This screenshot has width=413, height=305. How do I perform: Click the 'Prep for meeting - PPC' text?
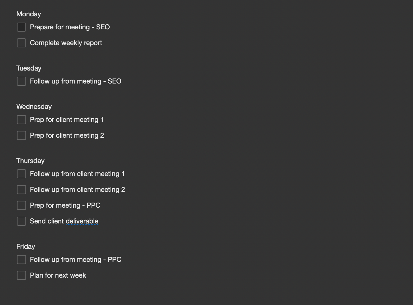[65, 205]
